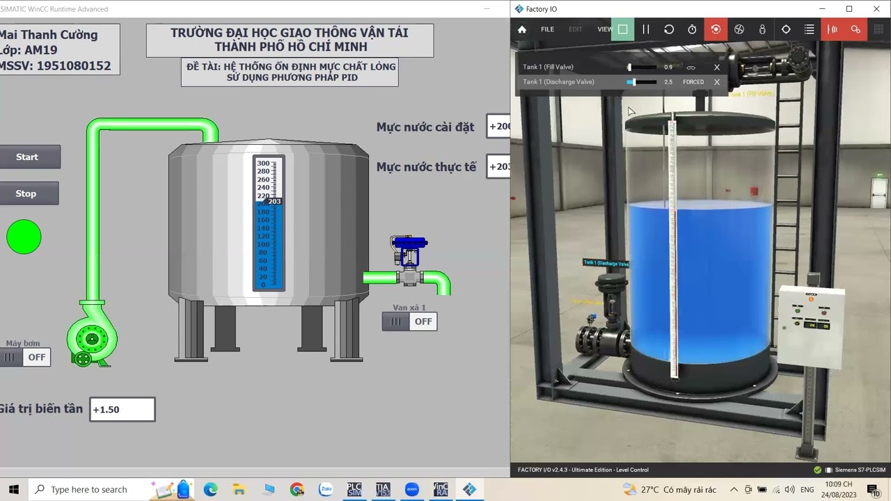This screenshot has width=891, height=501.
Task: Open the volume control in tray
Action: coord(789,490)
